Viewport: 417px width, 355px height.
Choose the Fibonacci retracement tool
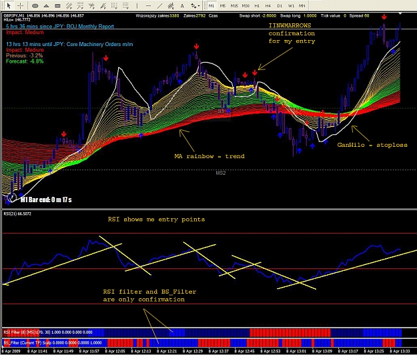(80, 5)
